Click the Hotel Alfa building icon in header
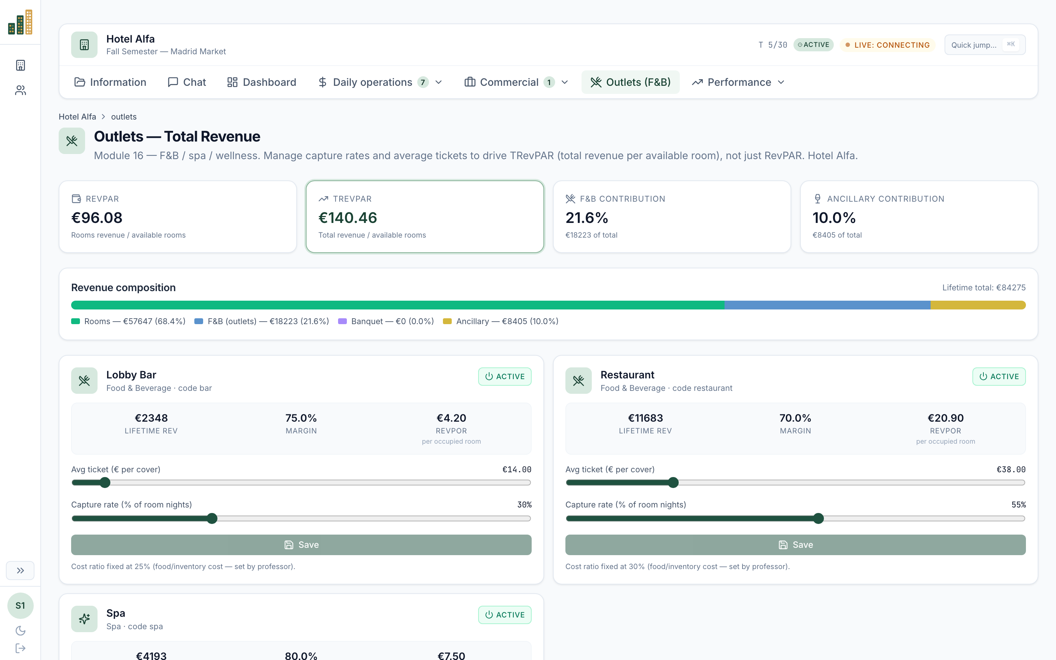This screenshot has height=660, width=1056. 84,44
